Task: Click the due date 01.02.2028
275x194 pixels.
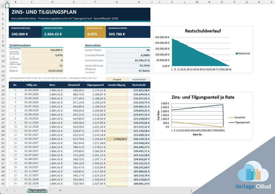Action: (32, 184)
